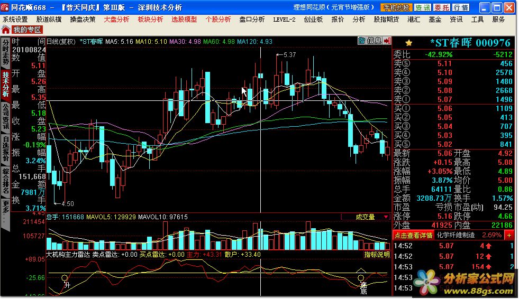The height and width of the screenshot is (299, 519).
Task: Click the home icon beside 我的专区
Action: point(6,30)
